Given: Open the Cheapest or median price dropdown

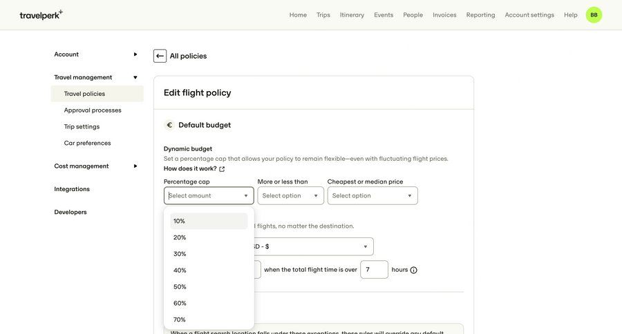Looking at the screenshot, I should (x=372, y=196).
